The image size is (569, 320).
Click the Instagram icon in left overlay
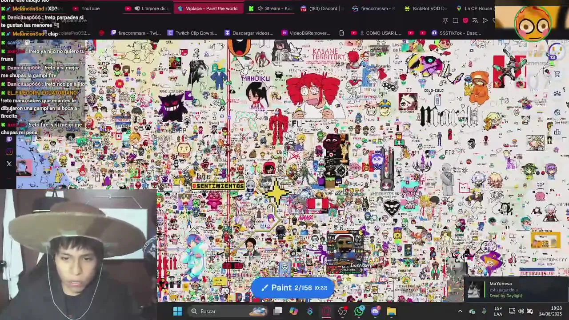[9, 152]
